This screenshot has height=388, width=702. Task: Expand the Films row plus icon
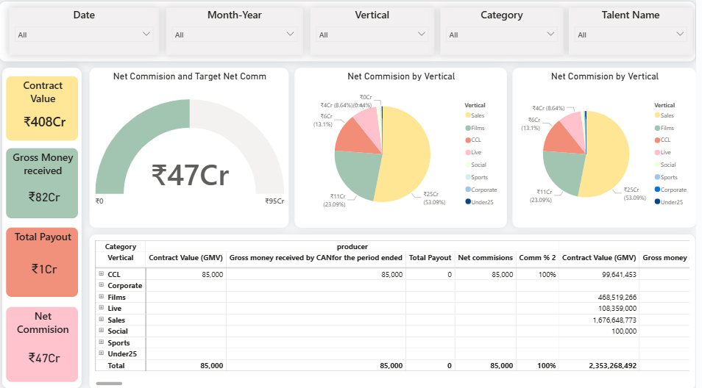coord(101,297)
